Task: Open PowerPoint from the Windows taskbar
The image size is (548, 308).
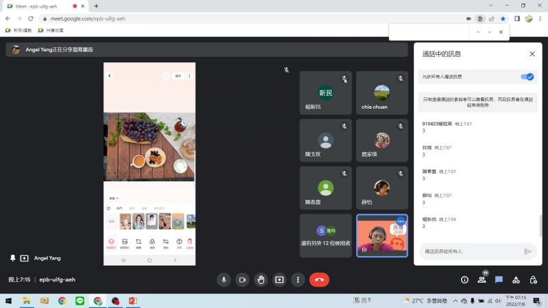Action: [x=133, y=300]
